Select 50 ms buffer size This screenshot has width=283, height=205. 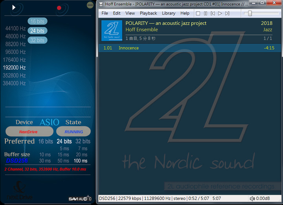[63, 161]
